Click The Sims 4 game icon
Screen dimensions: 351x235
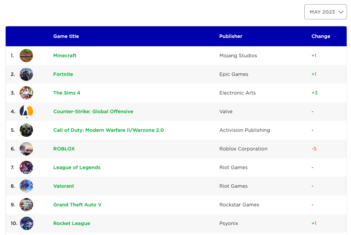[x=26, y=93]
